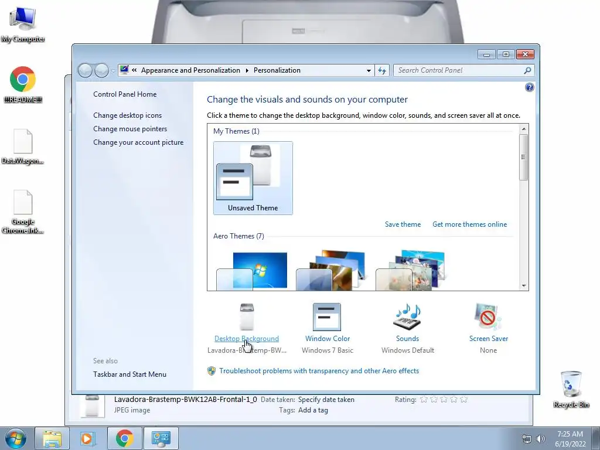The image size is (600, 450).
Task: Click the Back navigation arrow
Action: pos(85,70)
